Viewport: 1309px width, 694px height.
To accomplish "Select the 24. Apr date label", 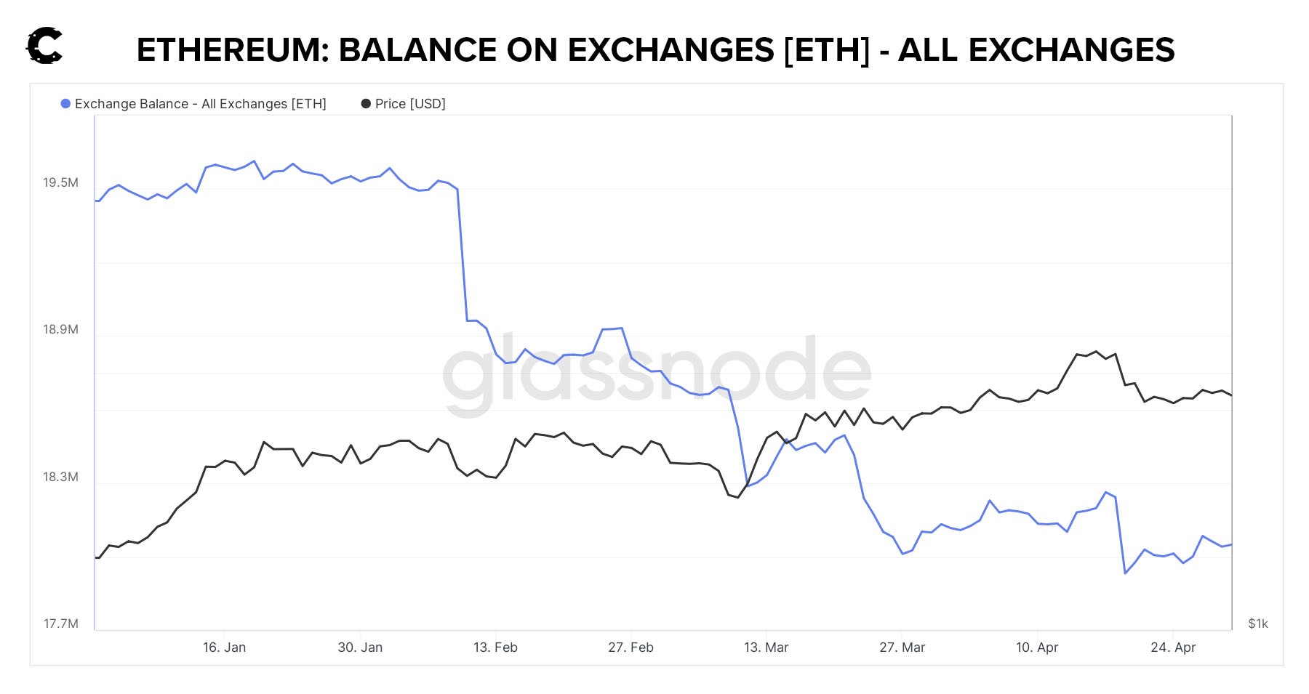I will pos(1173,647).
